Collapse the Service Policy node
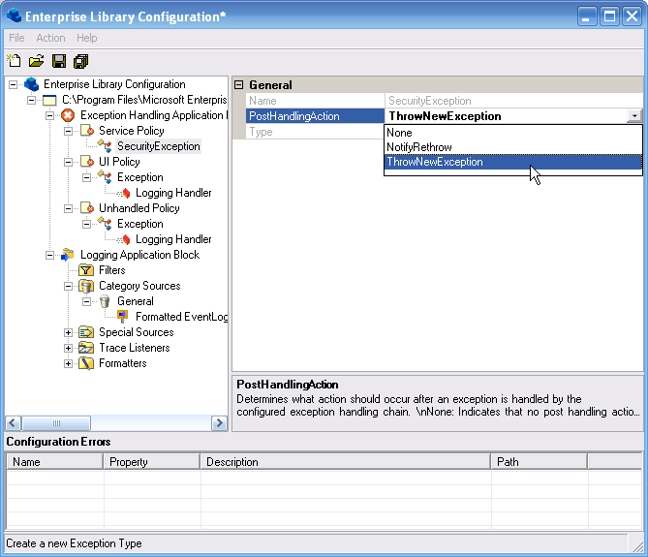Viewport: 648px width, 557px height. (x=69, y=131)
